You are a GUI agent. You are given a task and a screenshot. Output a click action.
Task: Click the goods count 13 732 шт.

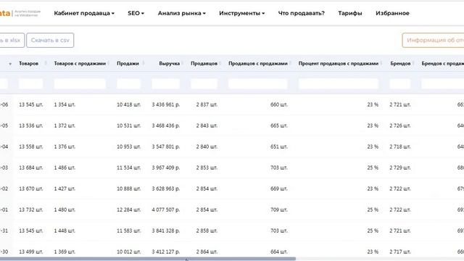tap(30, 210)
